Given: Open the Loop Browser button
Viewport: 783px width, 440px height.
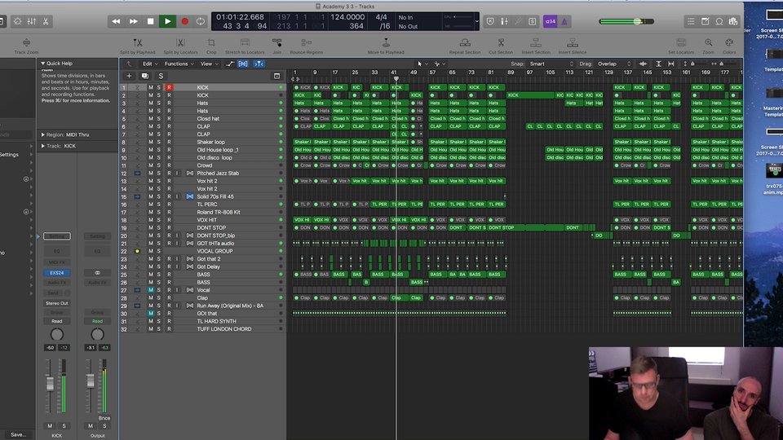Looking at the screenshot, I should click(719, 21).
